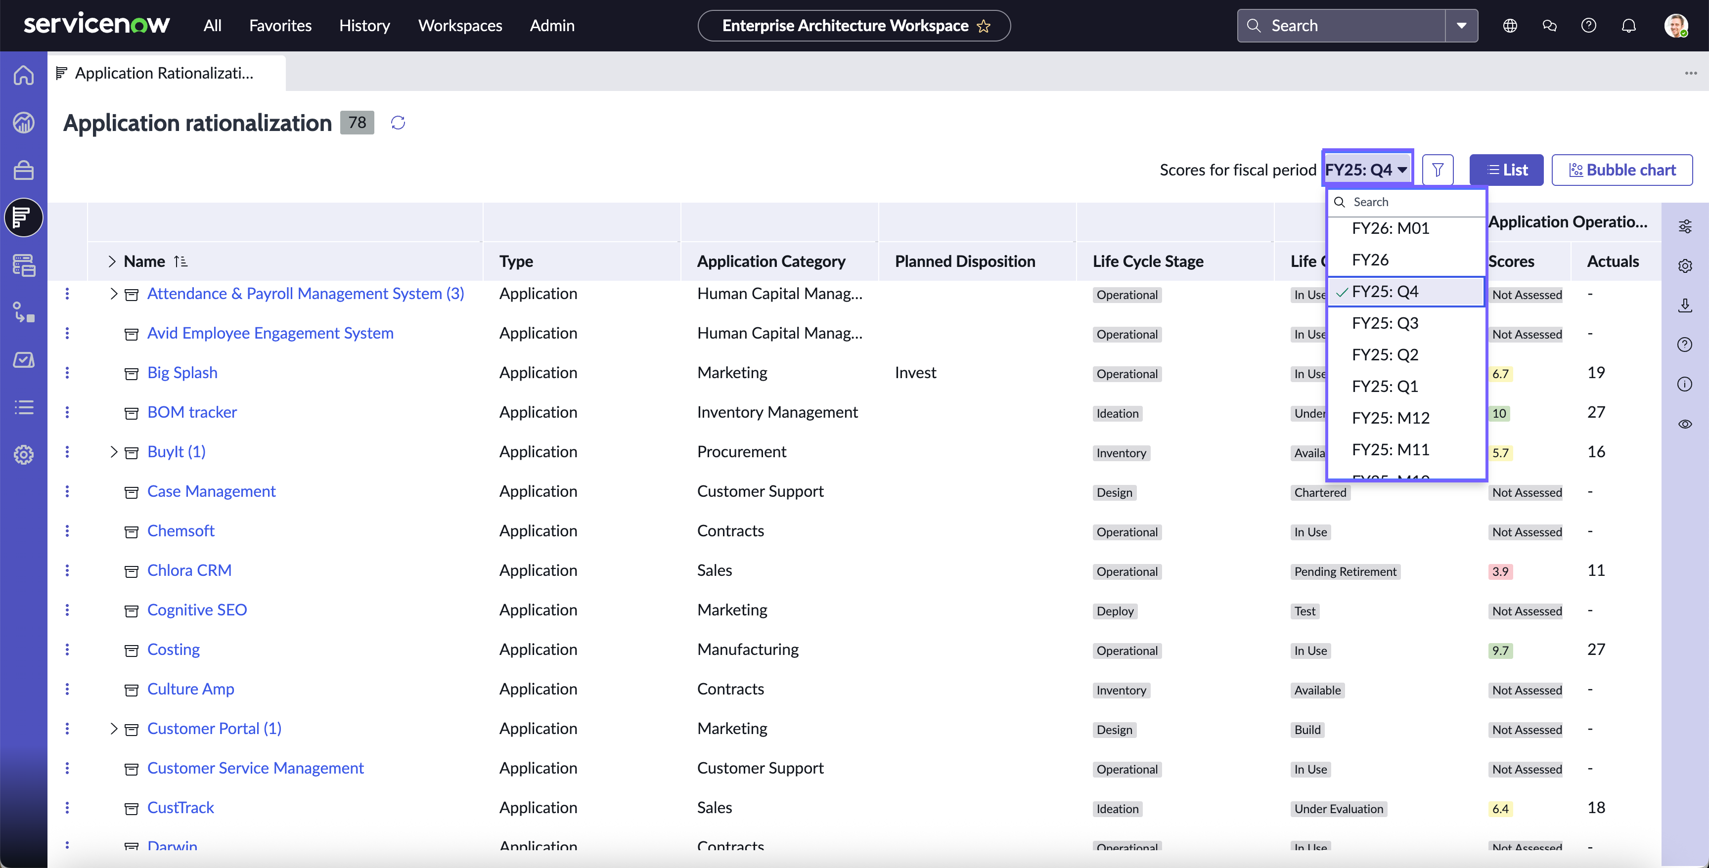Expand the Customer Portal (1) row
This screenshot has height=868, width=1709.
pyautogui.click(x=113, y=729)
